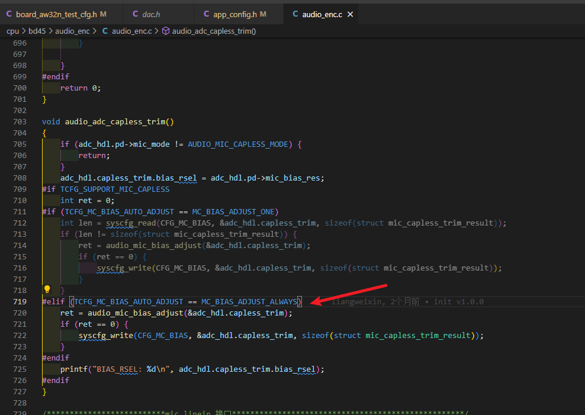
Task: Click the function symbol icon in breadcrumb
Action: [166, 31]
